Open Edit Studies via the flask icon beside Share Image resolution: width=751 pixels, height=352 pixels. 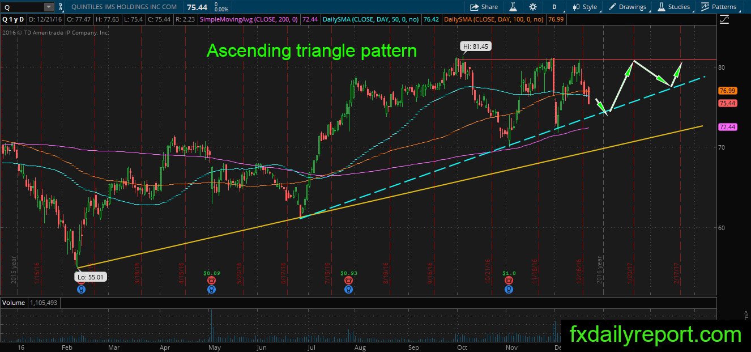coord(513,7)
